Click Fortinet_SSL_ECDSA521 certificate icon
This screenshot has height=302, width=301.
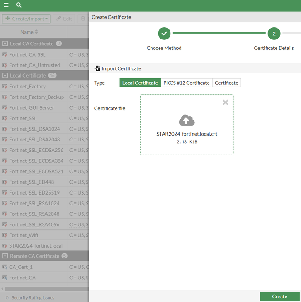pos(5,171)
